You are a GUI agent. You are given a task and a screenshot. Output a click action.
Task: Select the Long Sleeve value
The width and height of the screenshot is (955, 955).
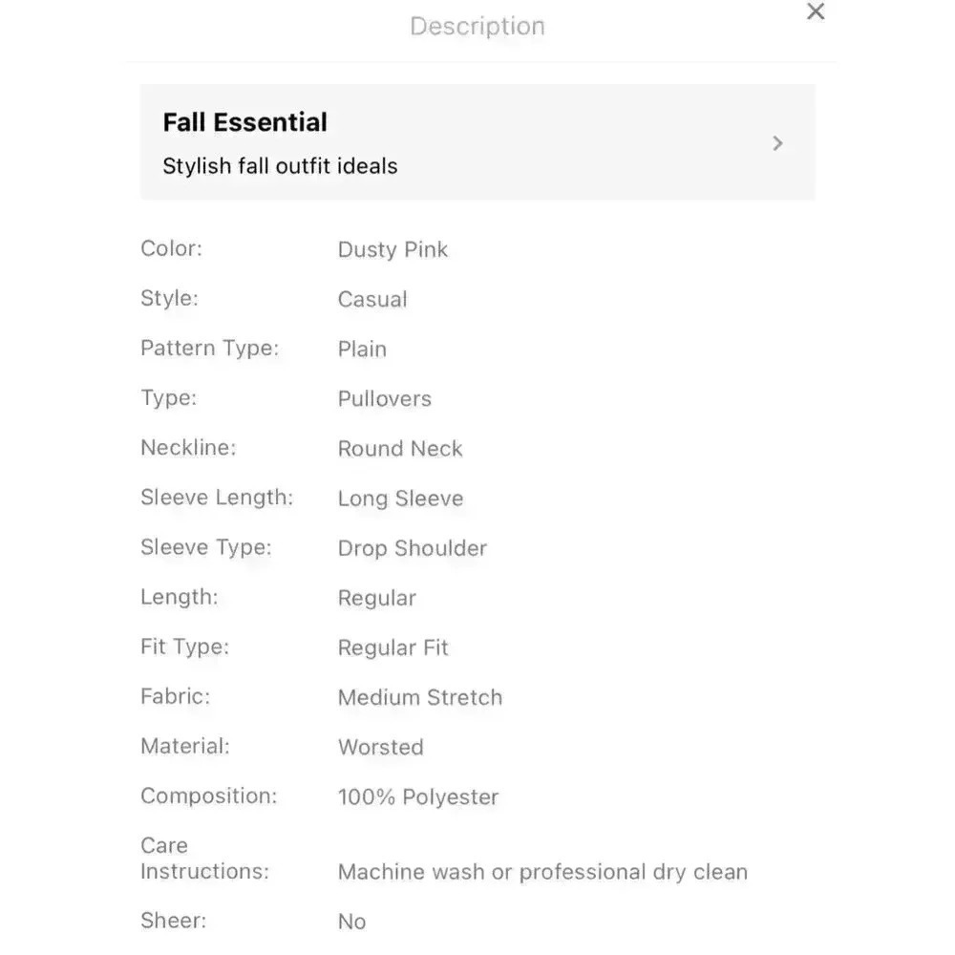point(400,499)
